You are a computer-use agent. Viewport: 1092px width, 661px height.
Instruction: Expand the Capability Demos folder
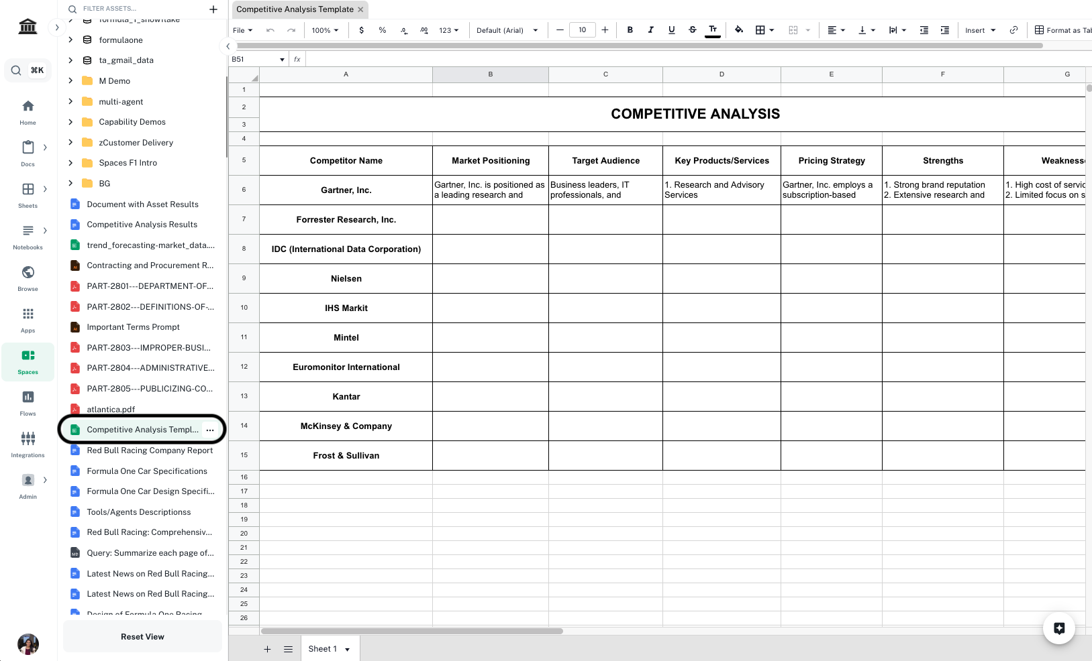(x=70, y=122)
